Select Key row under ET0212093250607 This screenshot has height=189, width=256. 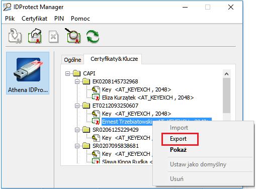[x=136, y=114]
